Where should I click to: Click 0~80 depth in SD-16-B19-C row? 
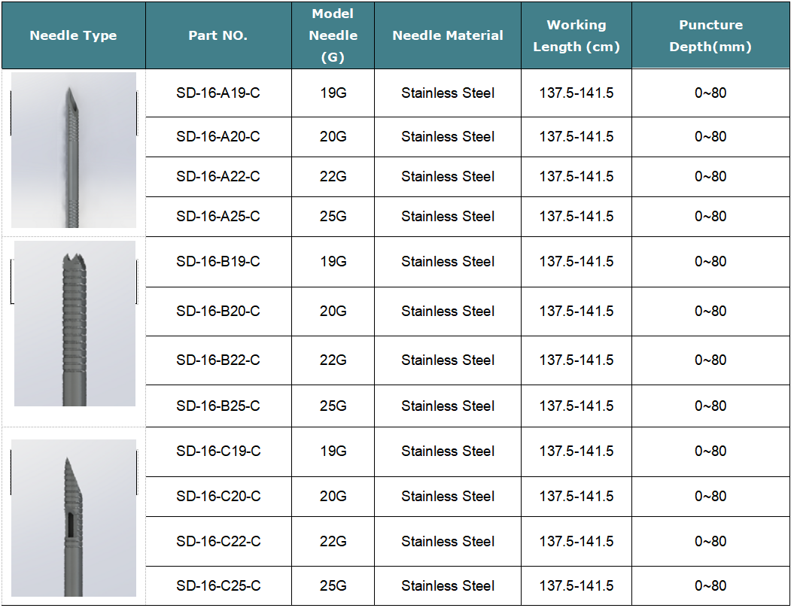pyautogui.click(x=710, y=262)
